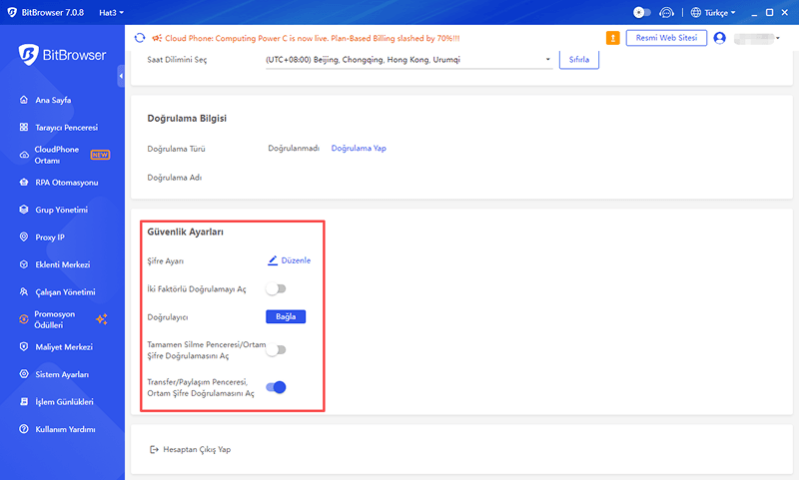Disable Transfer/Paylaşım Penceresi şifre doğrulaması toggle
The height and width of the screenshot is (480, 799).
tap(275, 387)
